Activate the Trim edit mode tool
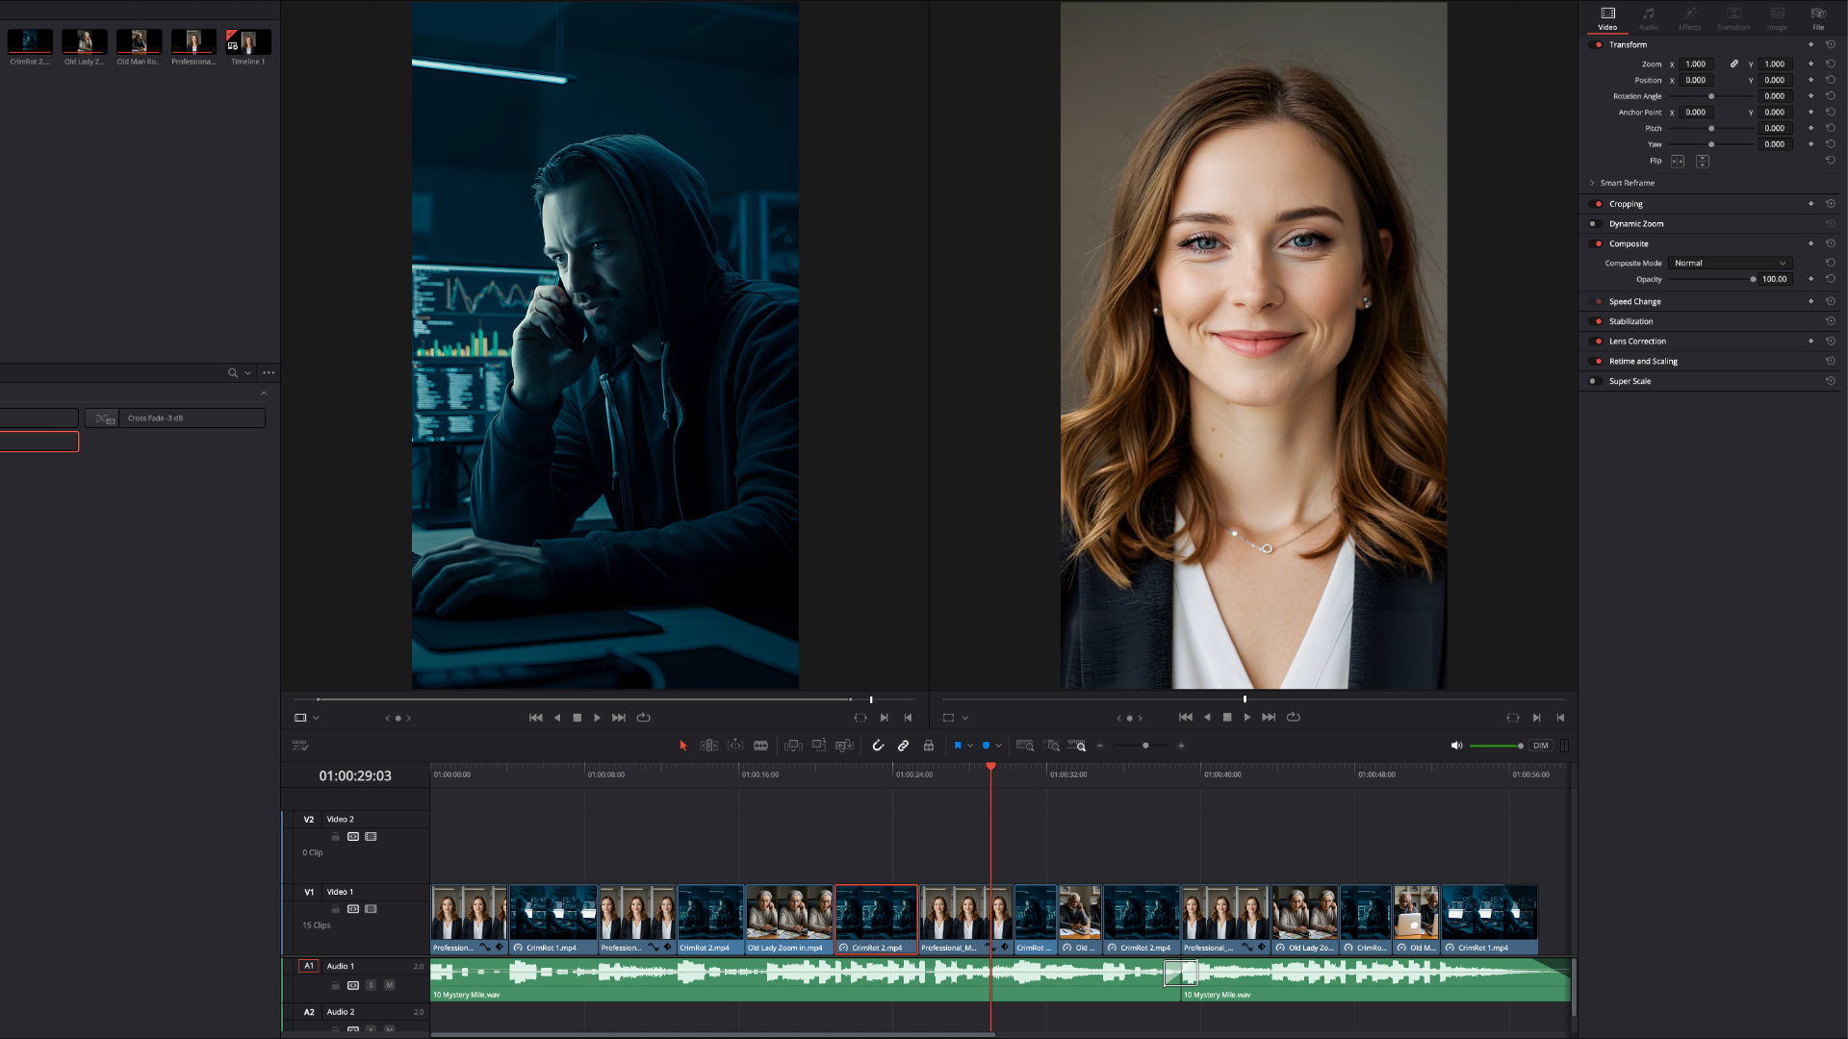The height and width of the screenshot is (1039, 1848). click(x=709, y=746)
